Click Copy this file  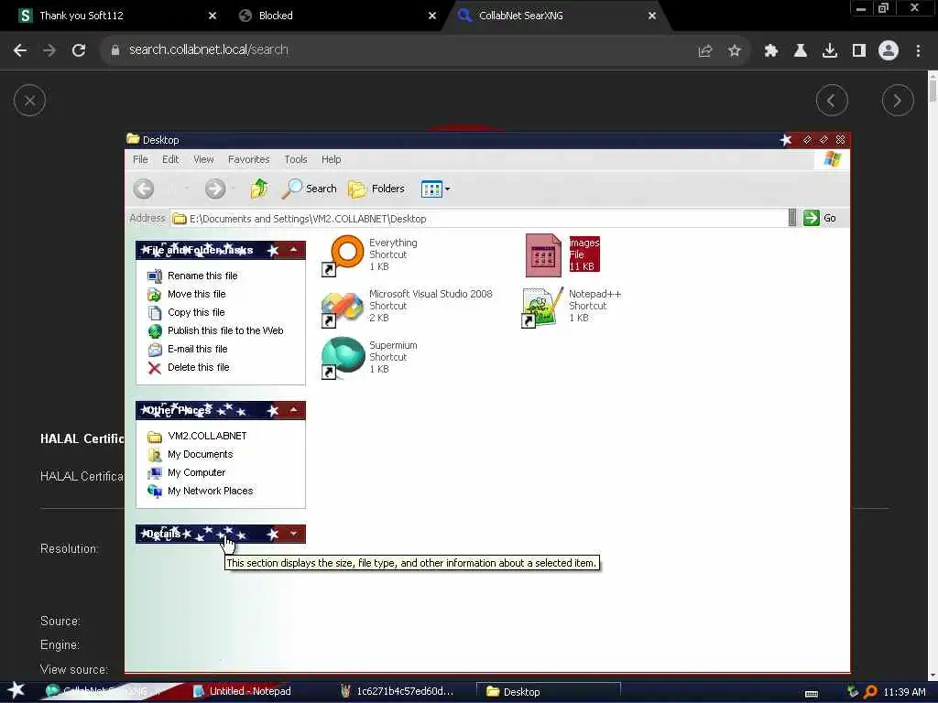tap(196, 313)
